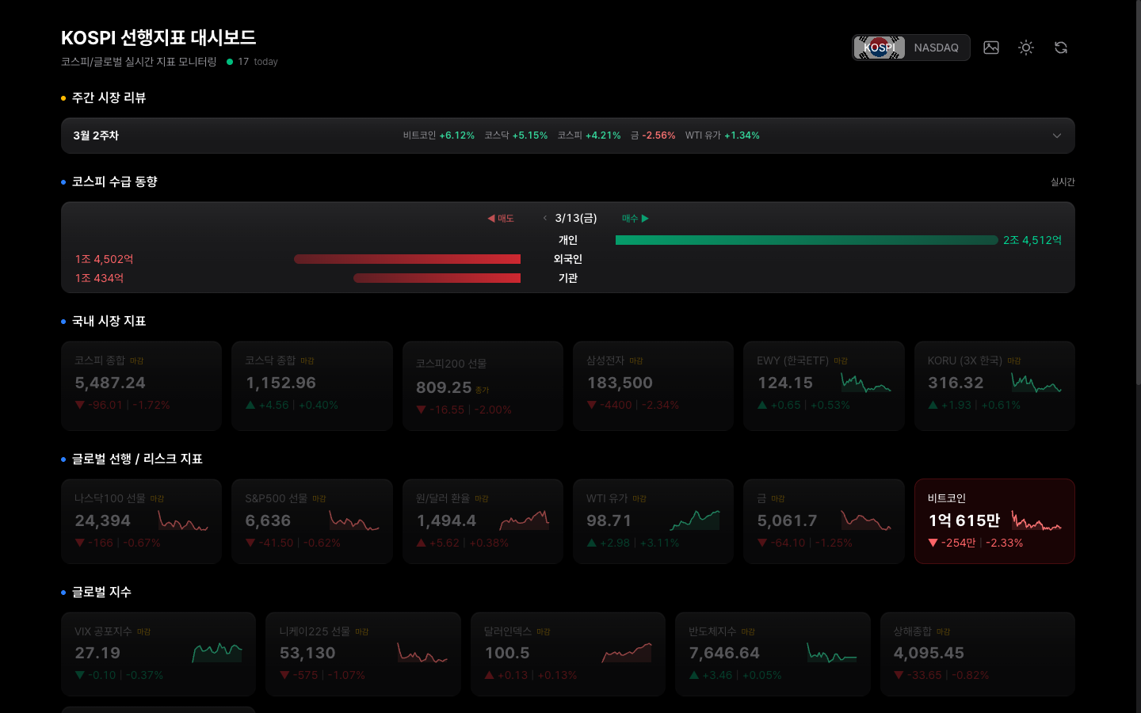The image size is (1141, 713).
Task: Click the yellow bullet beside 주간 시장 리뷰
Action: pos(62,97)
